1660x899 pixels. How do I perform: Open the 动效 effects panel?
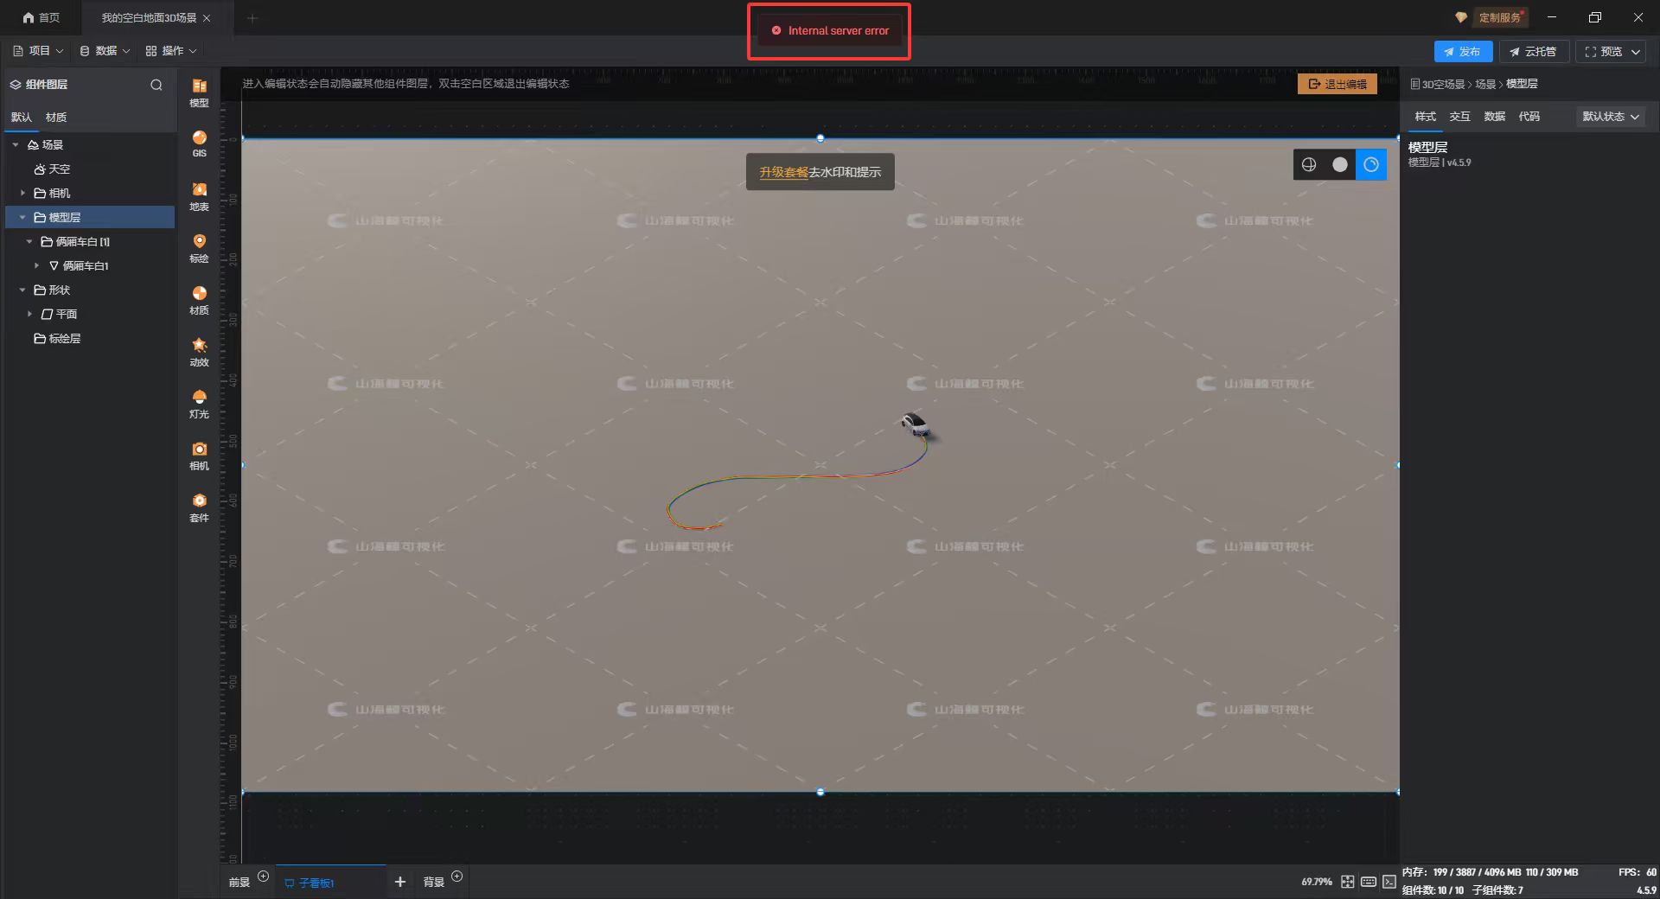click(199, 351)
